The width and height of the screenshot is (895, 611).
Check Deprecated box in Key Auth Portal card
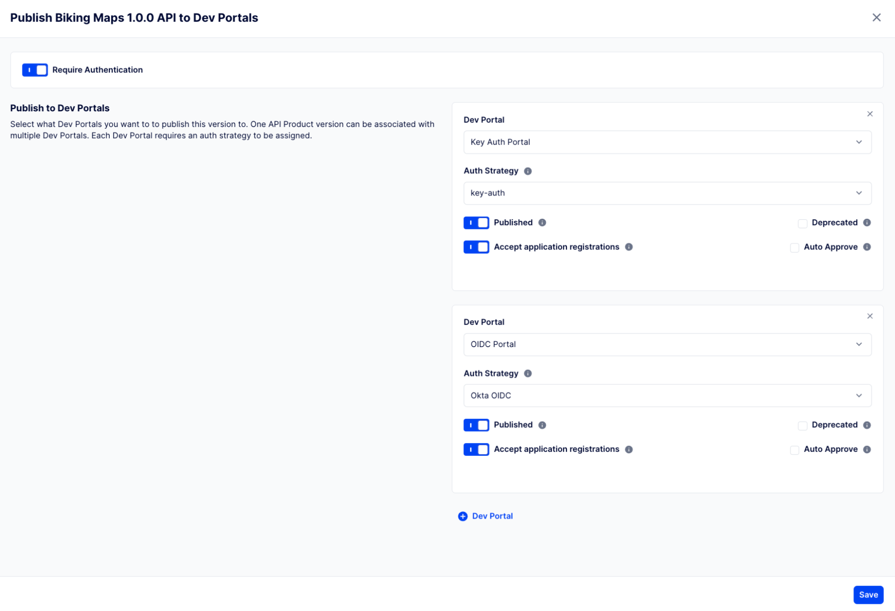tap(802, 223)
